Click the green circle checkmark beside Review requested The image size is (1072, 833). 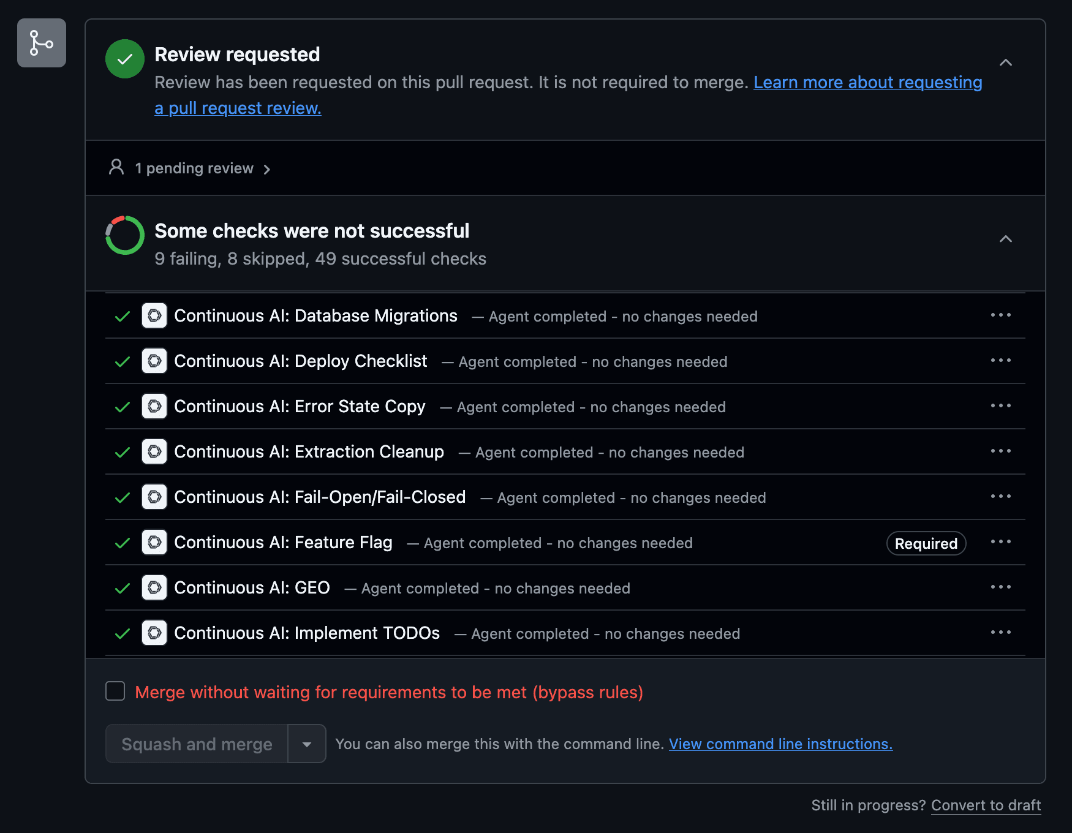(x=124, y=59)
